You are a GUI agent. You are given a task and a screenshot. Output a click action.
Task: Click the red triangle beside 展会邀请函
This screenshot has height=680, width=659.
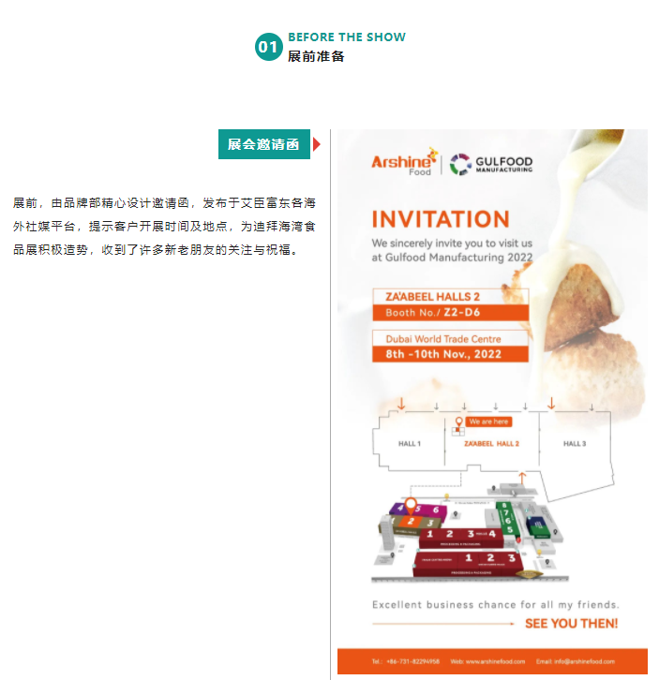[317, 144]
